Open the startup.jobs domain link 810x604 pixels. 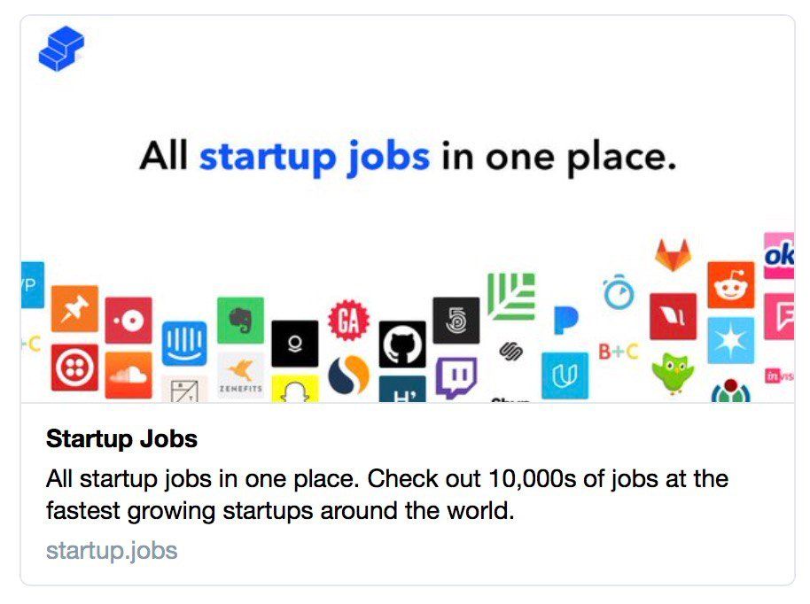112,550
